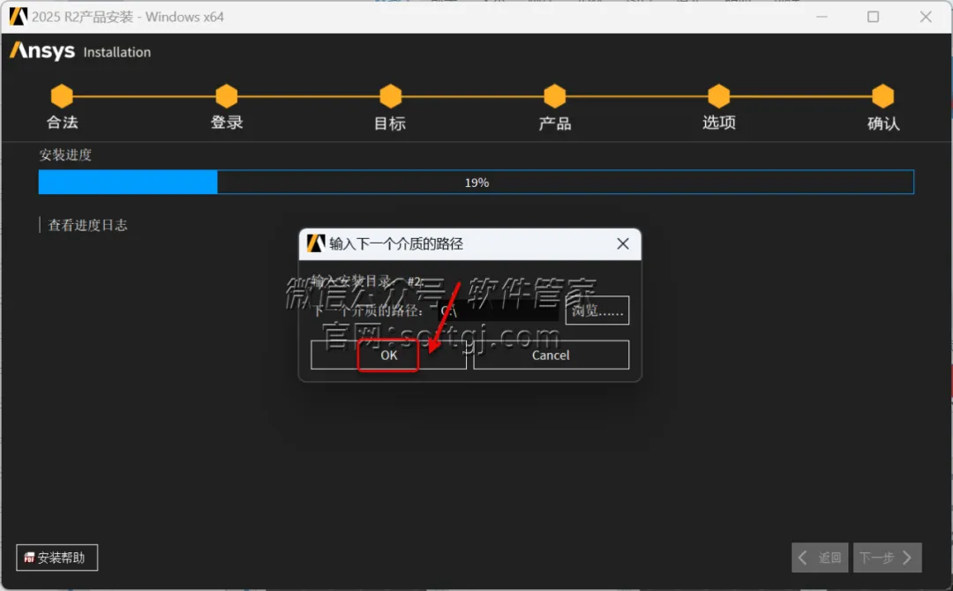
Task: Select the 合法 step hexagon
Action: [62, 96]
